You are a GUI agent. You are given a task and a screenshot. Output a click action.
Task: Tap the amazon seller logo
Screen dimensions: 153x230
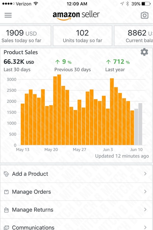(x=76, y=15)
